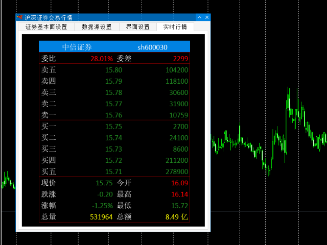327x245 pixels.
Task: Click the 卖二 volume 31900
Action: tap(179, 104)
